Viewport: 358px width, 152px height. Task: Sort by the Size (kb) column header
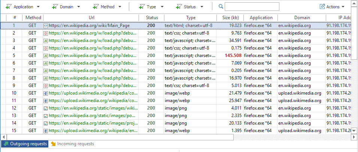230,18
